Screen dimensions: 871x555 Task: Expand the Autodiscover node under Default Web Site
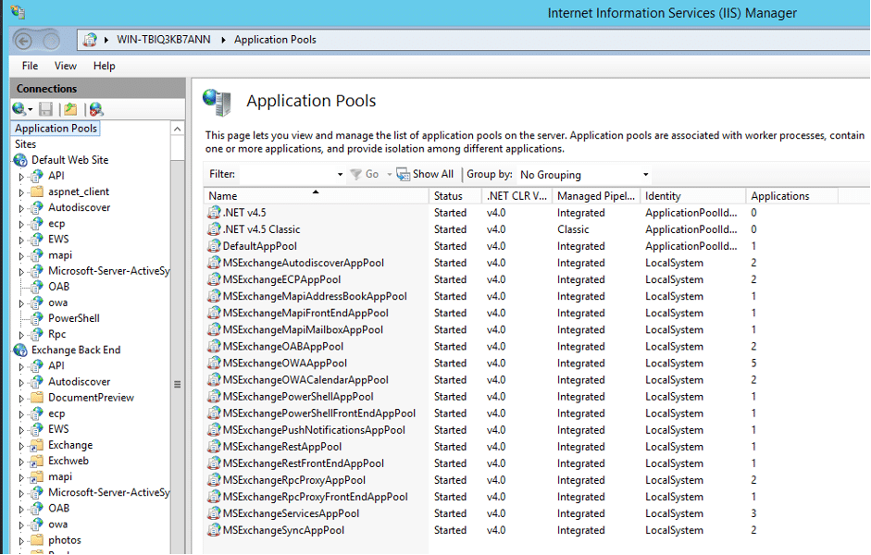tap(21, 208)
